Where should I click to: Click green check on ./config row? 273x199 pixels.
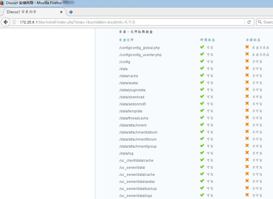point(202,61)
